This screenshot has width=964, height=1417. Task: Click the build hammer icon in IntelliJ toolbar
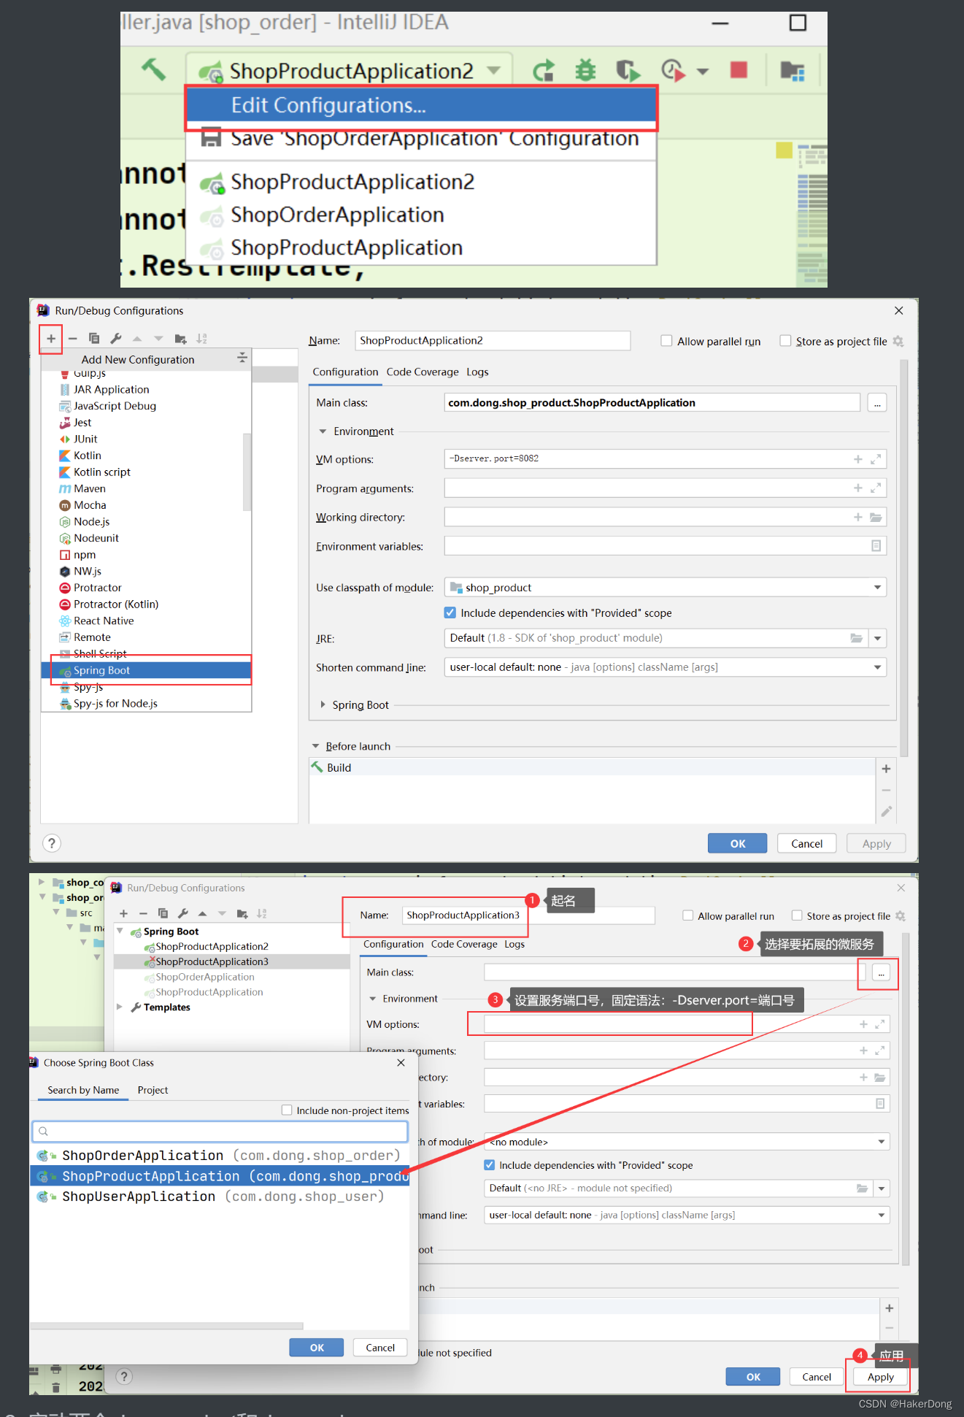coord(153,69)
